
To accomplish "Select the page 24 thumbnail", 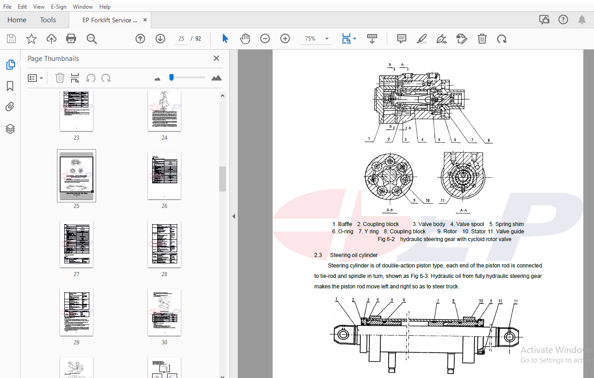I will (x=164, y=111).
